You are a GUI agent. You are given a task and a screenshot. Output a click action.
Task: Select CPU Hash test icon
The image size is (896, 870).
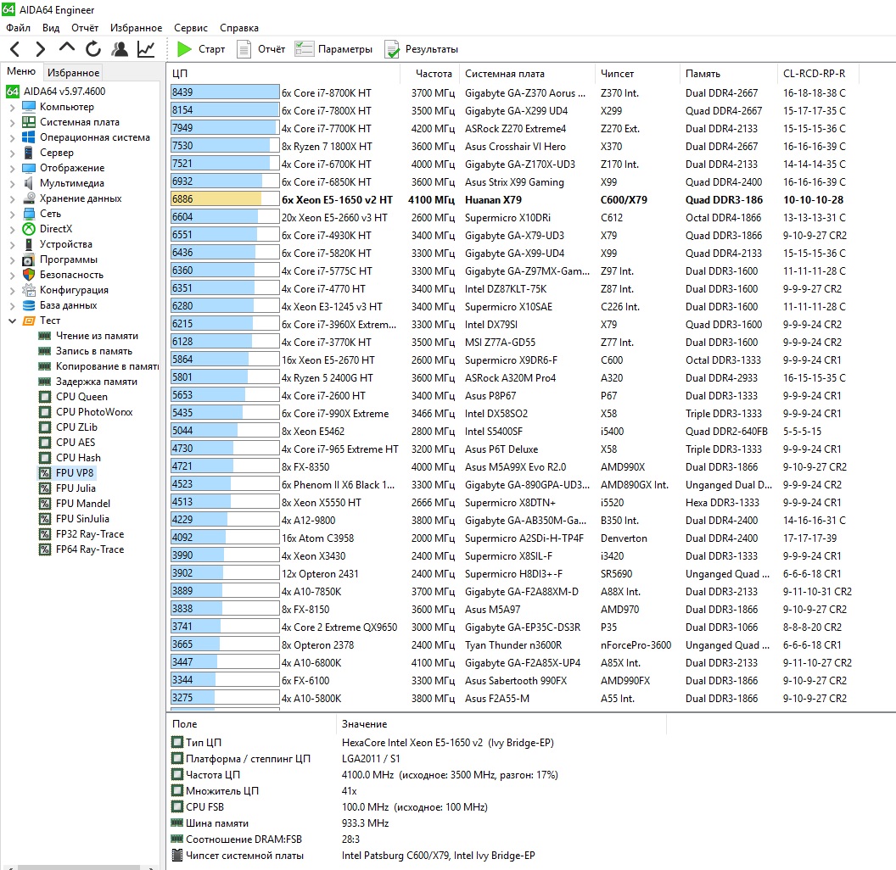(x=45, y=458)
